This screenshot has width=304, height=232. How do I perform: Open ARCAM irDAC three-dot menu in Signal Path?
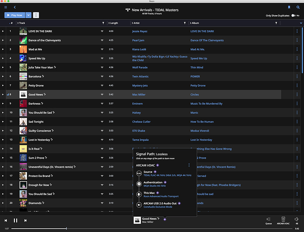189,165
